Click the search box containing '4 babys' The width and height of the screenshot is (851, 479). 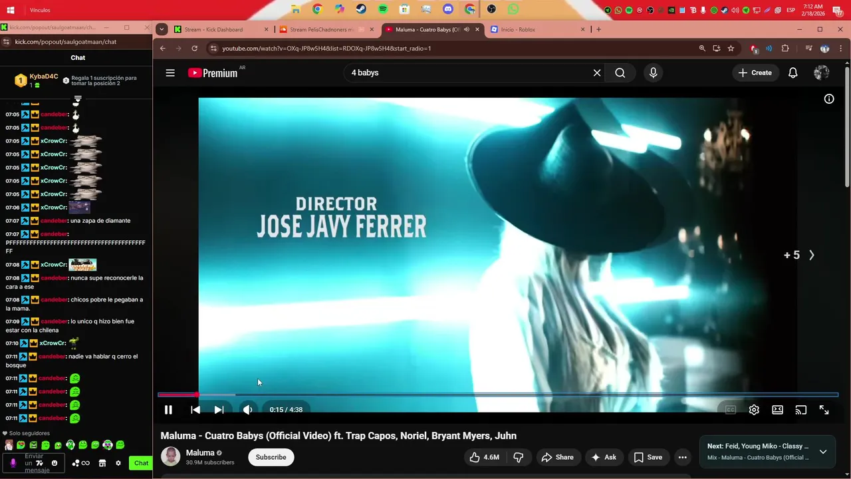465,73
